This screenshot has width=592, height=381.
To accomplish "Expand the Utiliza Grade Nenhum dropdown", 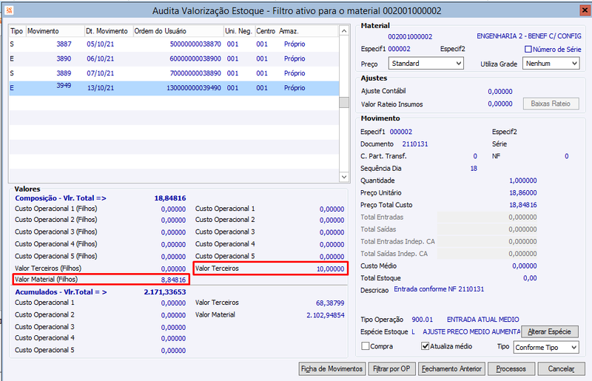I will (x=551, y=64).
